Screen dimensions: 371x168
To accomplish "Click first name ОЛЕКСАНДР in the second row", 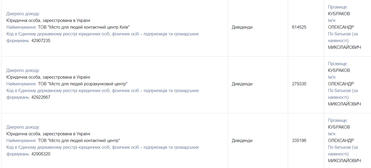I will pos(341,84).
